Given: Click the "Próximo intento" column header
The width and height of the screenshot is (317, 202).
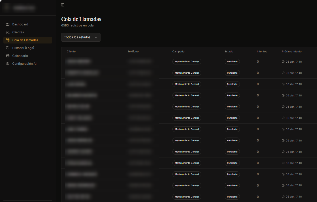Looking at the screenshot, I should point(292,52).
